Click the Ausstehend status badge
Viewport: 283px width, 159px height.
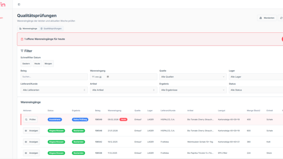point(55,120)
